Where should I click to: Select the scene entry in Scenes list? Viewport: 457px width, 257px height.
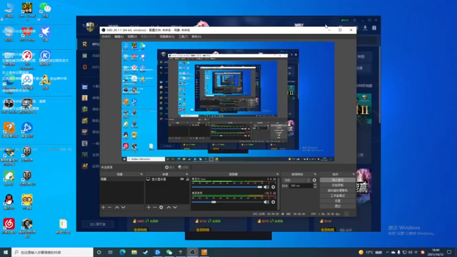click(122, 179)
